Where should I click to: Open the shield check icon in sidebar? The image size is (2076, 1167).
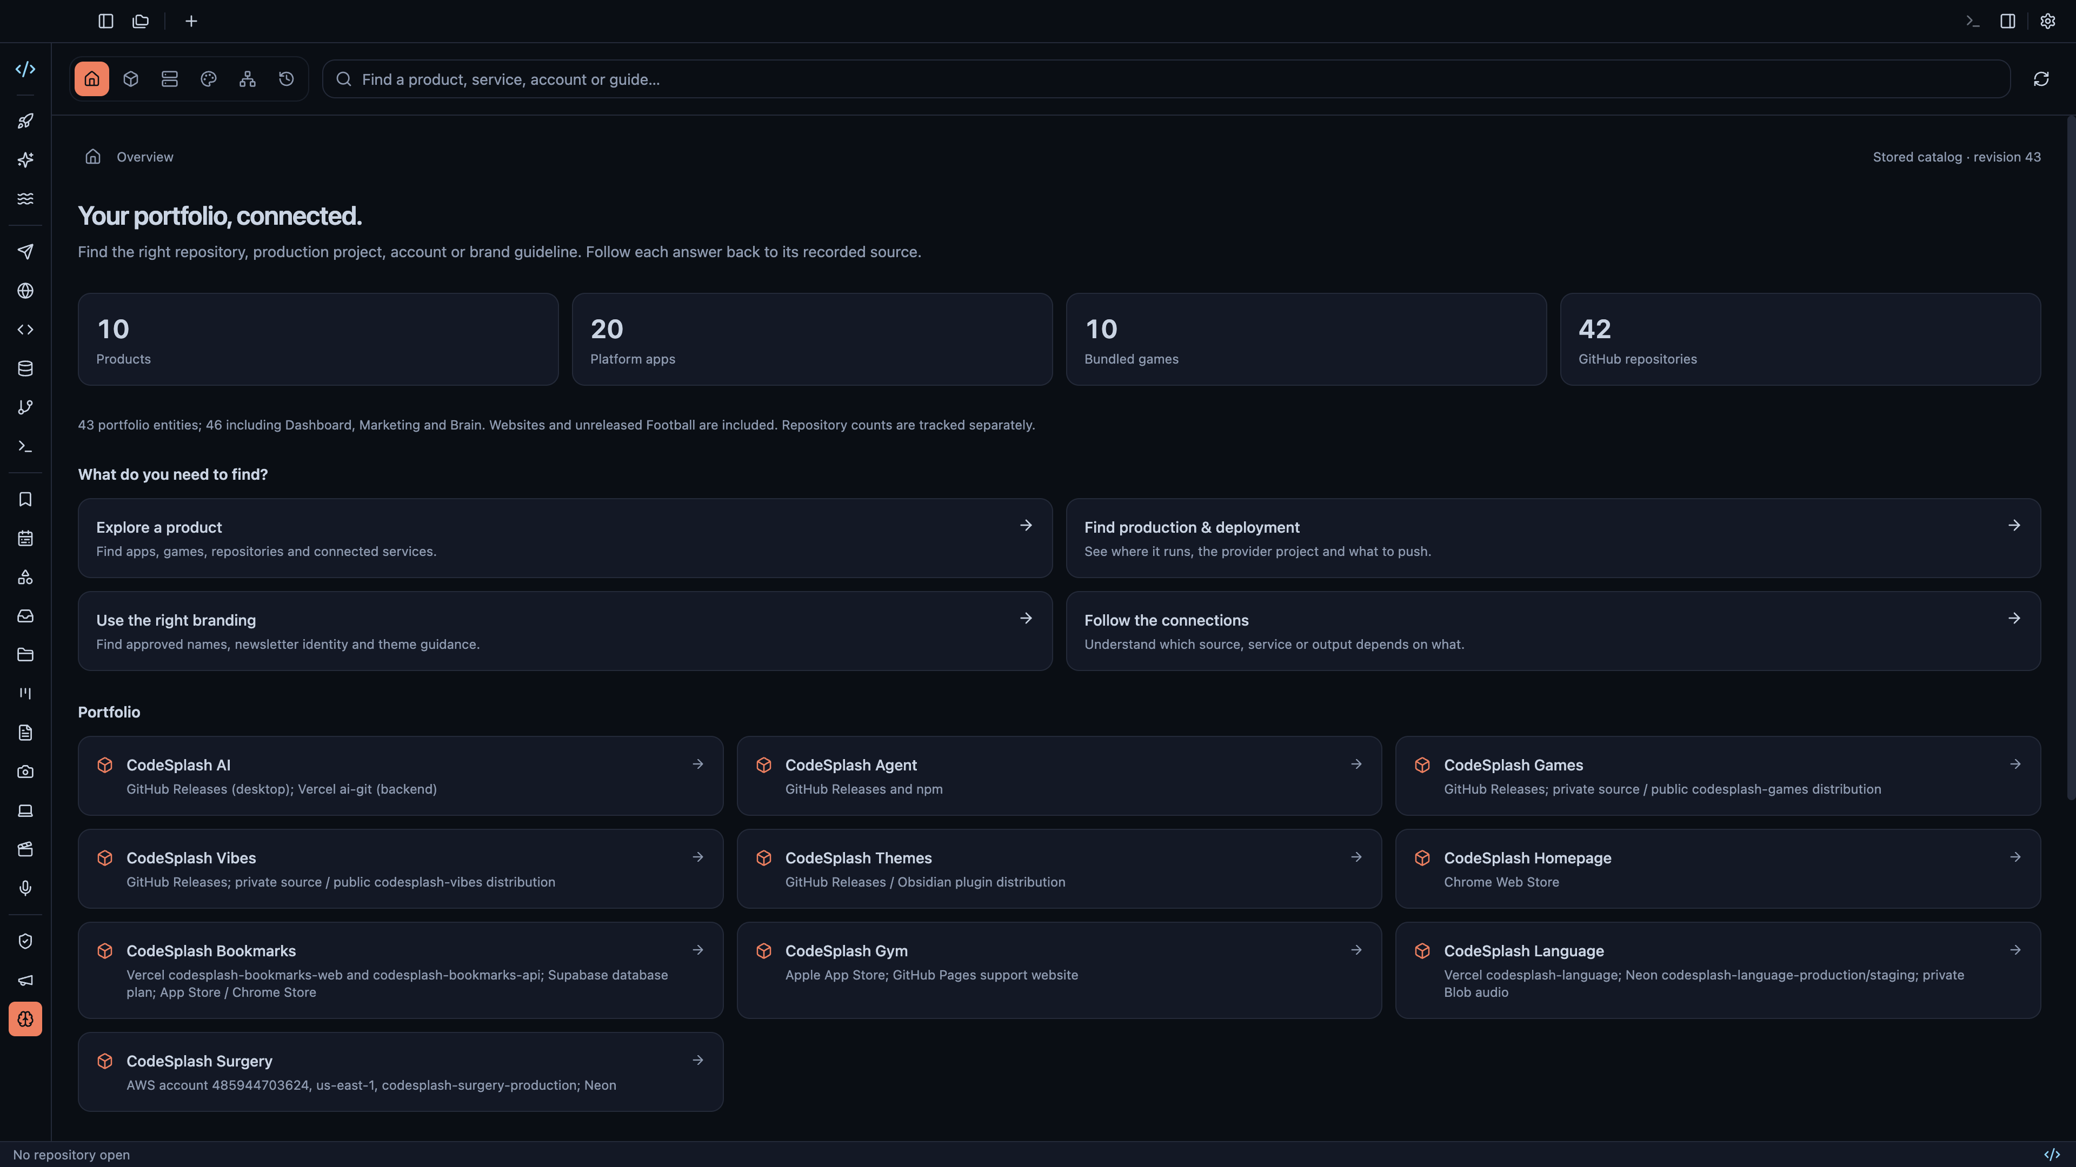pyautogui.click(x=25, y=941)
